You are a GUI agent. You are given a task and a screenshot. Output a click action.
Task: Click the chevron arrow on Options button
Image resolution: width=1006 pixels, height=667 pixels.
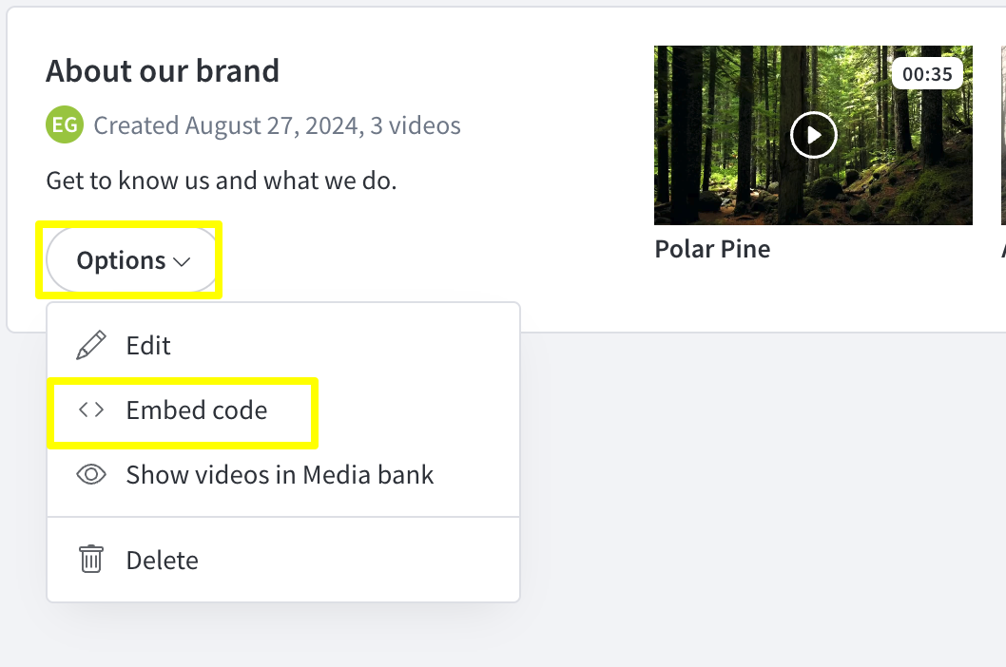(183, 261)
